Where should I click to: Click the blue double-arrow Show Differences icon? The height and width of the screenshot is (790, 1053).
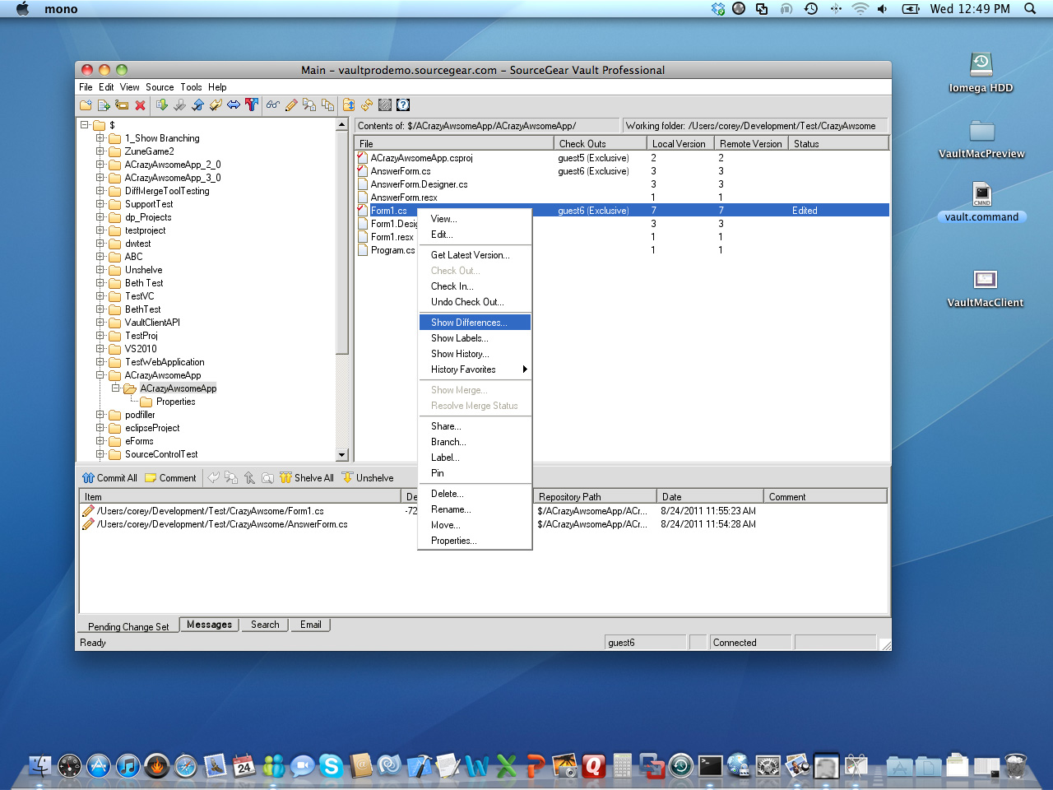click(234, 105)
